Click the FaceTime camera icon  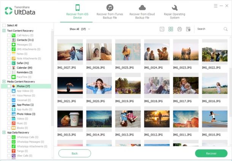coord(14,77)
